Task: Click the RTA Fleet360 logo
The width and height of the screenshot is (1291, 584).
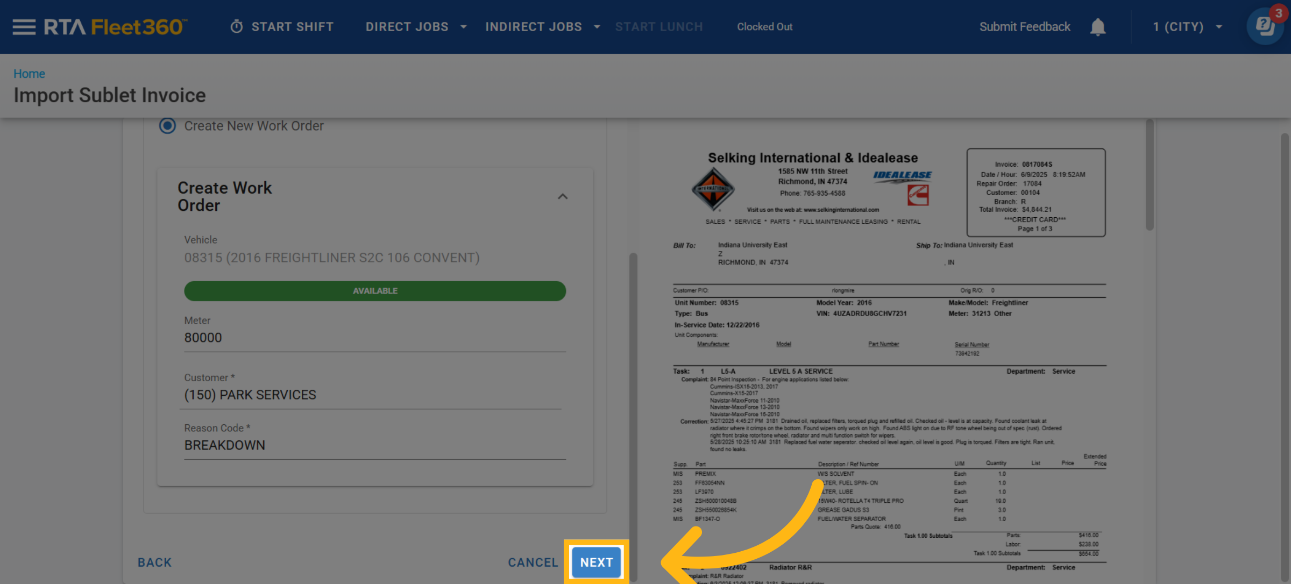Action: (x=116, y=27)
